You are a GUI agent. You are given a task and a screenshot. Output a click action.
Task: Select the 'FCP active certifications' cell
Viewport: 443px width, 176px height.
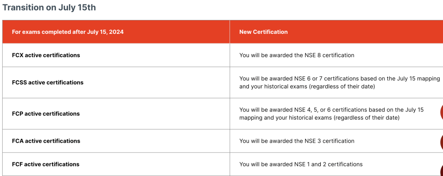pos(46,114)
